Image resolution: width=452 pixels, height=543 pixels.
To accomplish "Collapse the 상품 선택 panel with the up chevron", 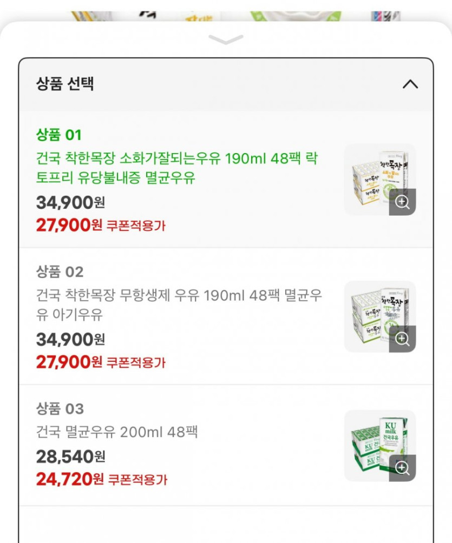I will pyautogui.click(x=410, y=84).
